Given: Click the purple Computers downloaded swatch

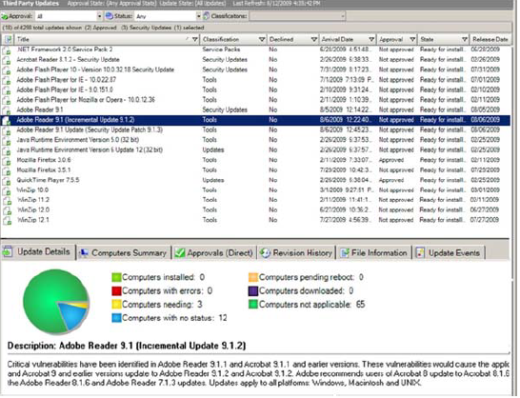Looking at the screenshot, I should 253,290.
